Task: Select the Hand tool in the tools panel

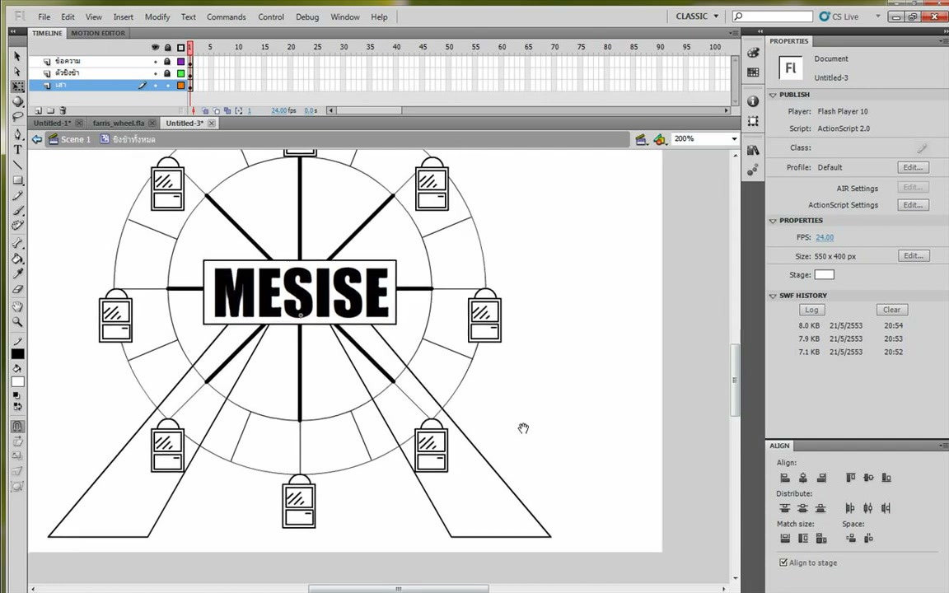Action: (17, 306)
